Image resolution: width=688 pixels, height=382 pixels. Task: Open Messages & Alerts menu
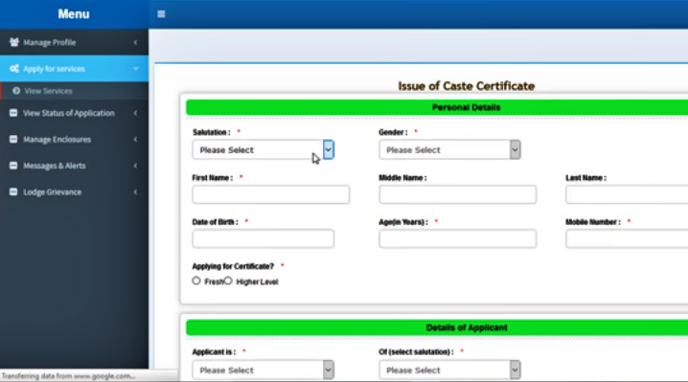74,166
